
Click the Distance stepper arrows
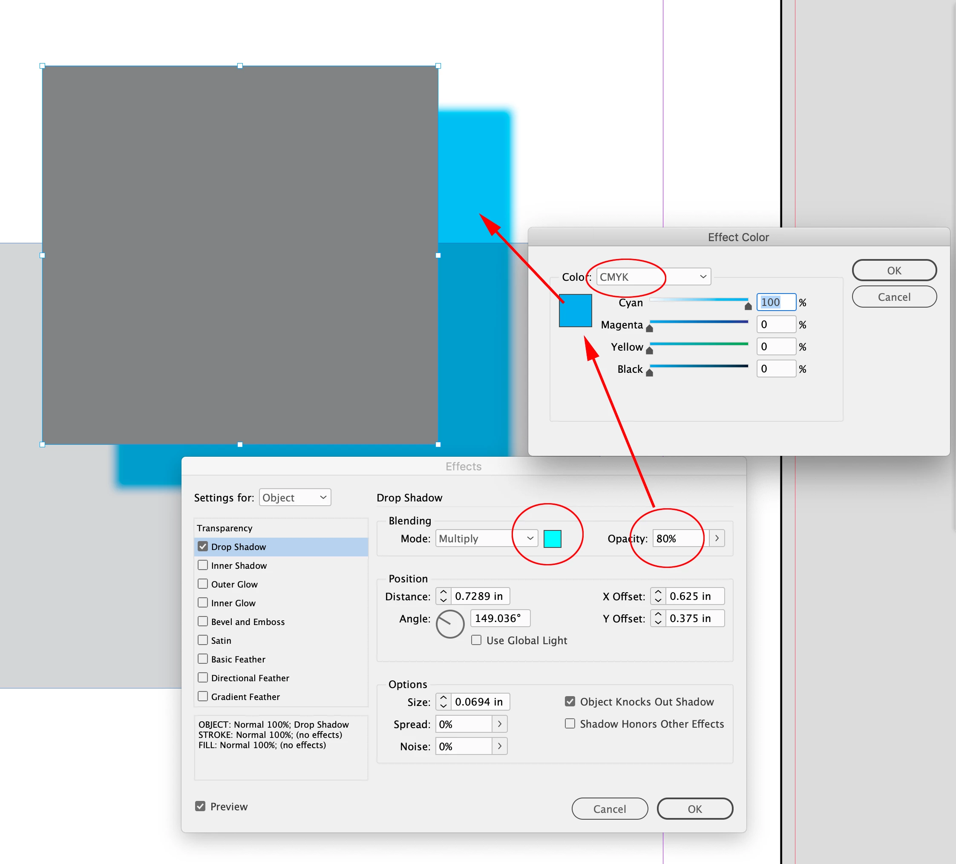pyautogui.click(x=443, y=596)
